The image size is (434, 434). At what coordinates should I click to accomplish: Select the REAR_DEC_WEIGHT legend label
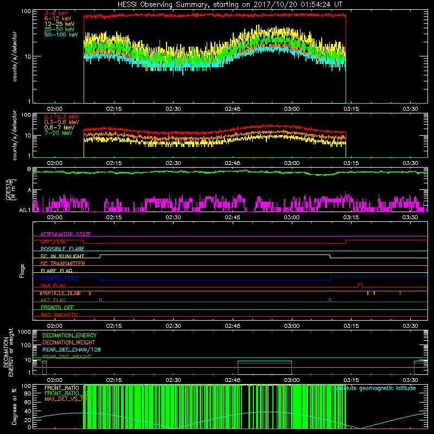(67, 357)
